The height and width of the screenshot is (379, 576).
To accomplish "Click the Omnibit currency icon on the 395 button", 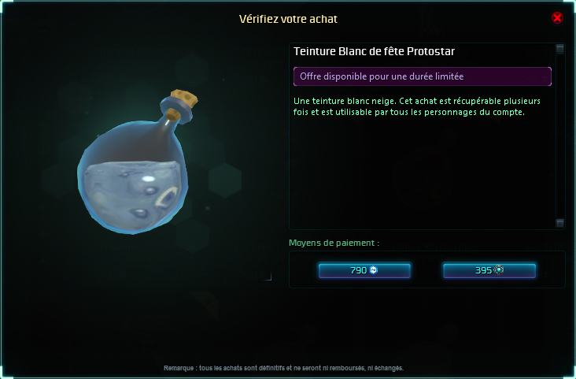I will click(x=498, y=270).
